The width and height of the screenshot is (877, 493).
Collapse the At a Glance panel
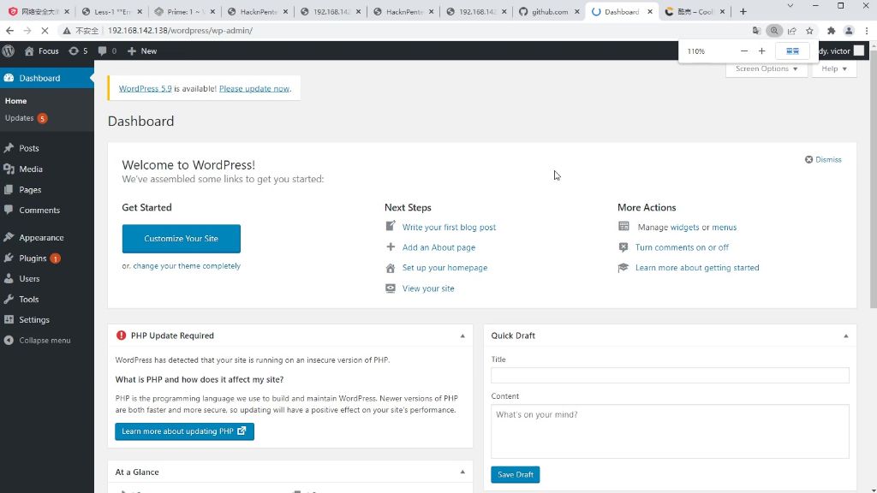[462, 472]
